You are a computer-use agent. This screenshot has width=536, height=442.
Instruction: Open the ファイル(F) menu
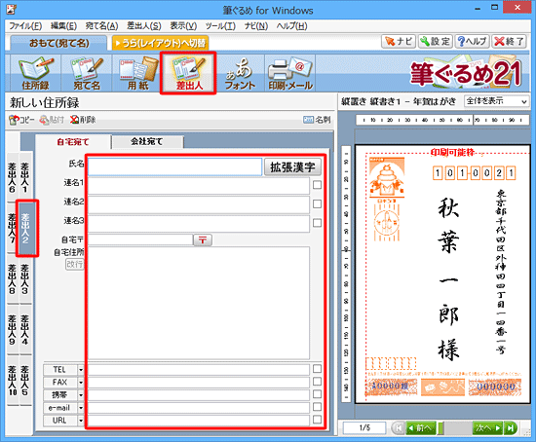pos(25,26)
